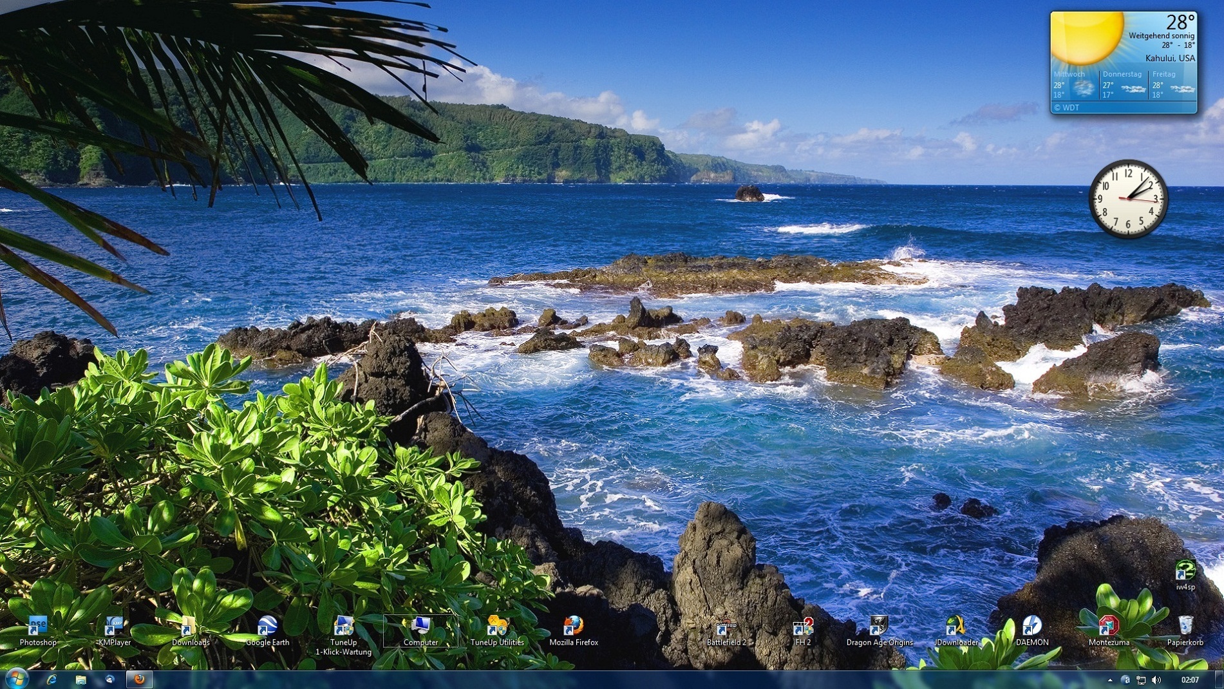The height and width of the screenshot is (689, 1224).
Task: Select the TuneUp 1-Klick-Wartung icon
Action: (343, 627)
